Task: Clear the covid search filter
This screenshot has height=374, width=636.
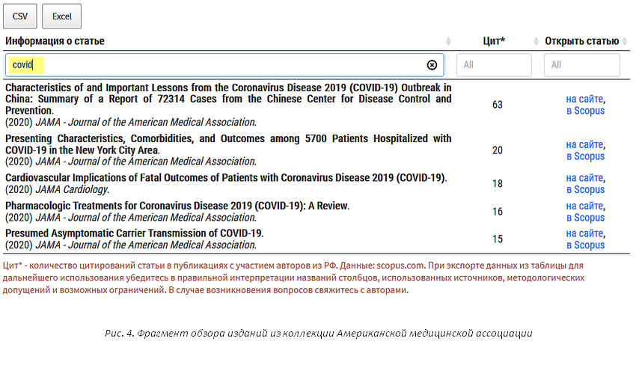Action: 432,65
